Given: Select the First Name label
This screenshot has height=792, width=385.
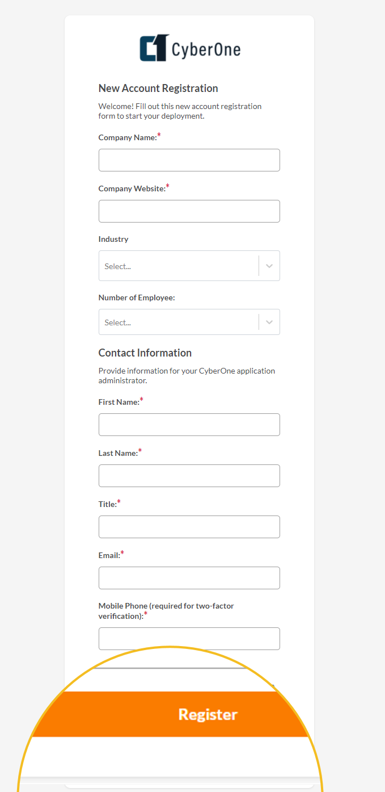Looking at the screenshot, I should (x=121, y=401).
